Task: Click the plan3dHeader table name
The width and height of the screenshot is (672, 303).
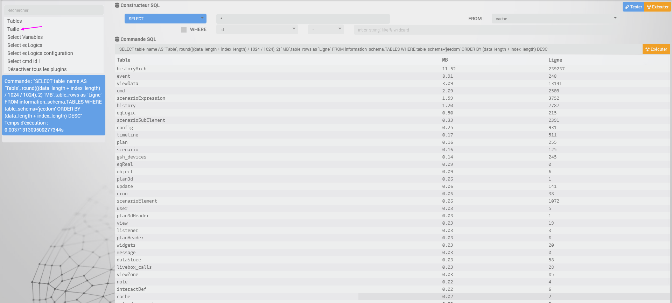Action: click(133, 216)
